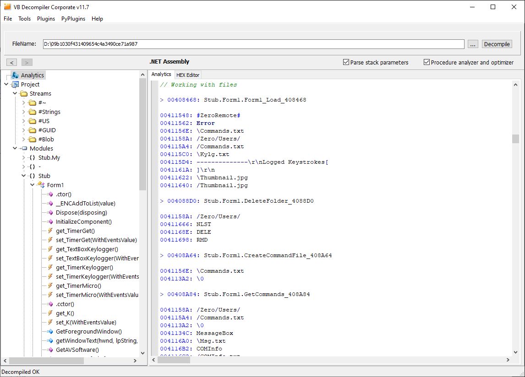This screenshot has width=525, height=377.
Task: Click the get_TimerGet() property icon
Action: click(50, 231)
